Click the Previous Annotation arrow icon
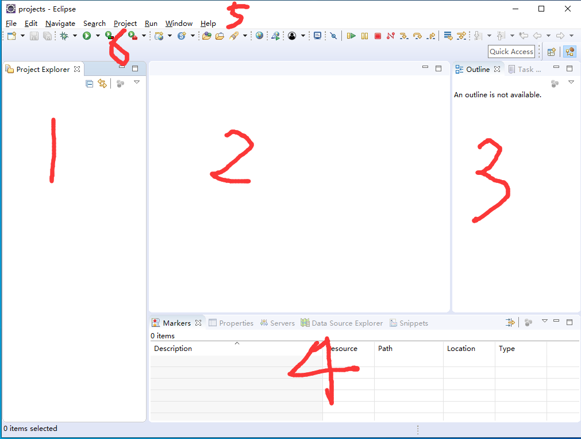Viewport: 581px width, 439px height. click(x=501, y=36)
